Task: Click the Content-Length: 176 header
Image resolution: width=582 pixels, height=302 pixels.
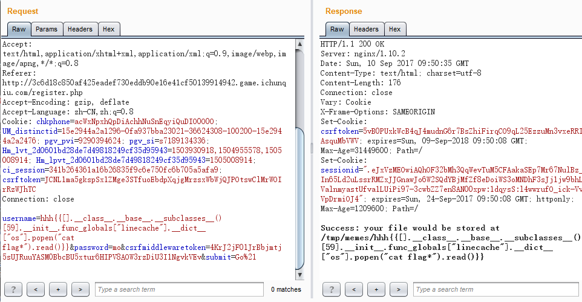Action: pos(361,83)
